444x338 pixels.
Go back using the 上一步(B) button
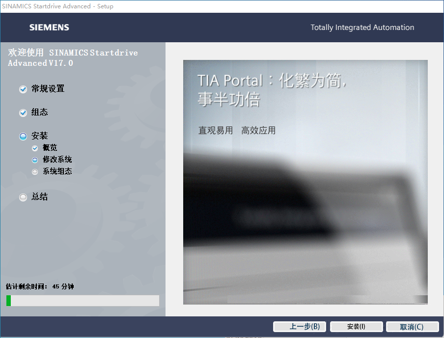[300, 326]
